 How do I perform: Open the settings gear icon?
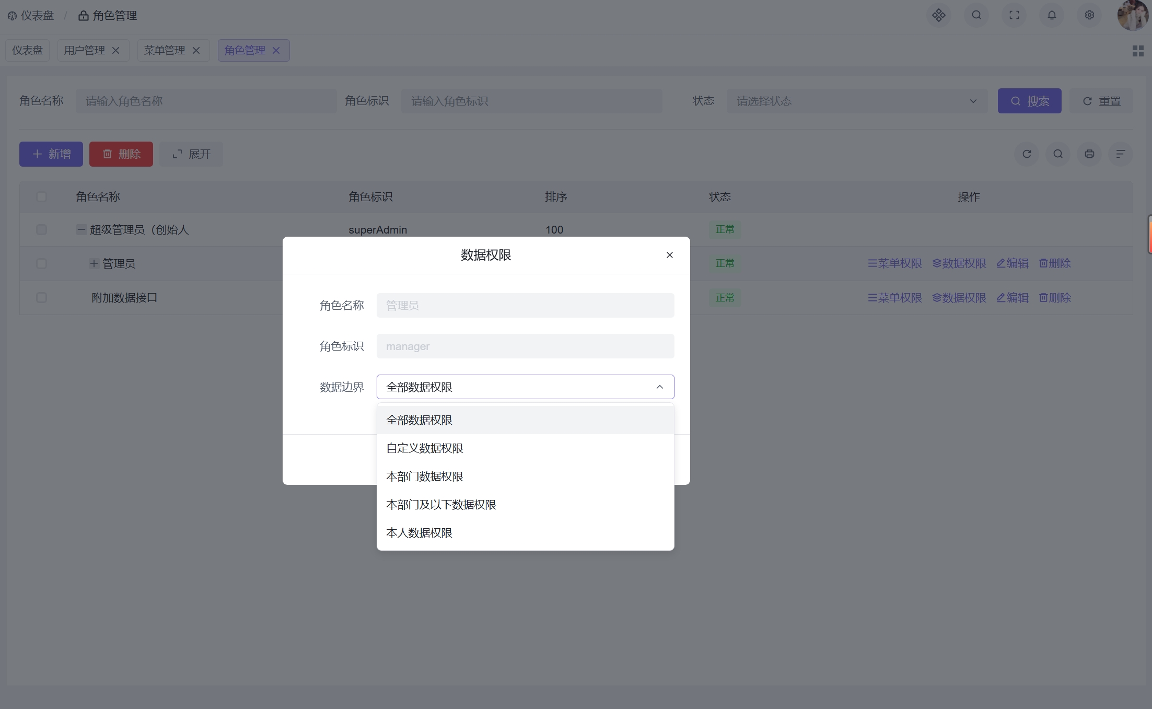click(x=1089, y=15)
